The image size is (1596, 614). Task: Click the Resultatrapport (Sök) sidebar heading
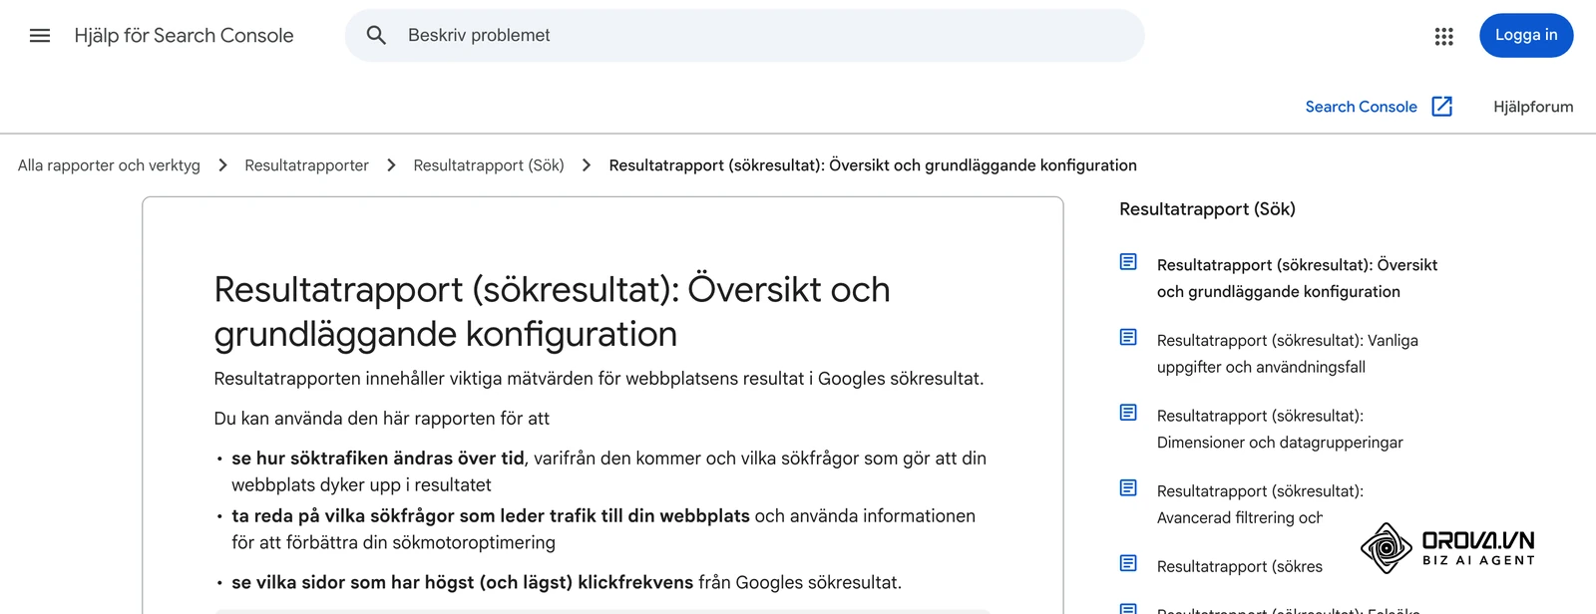(1207, 209)
